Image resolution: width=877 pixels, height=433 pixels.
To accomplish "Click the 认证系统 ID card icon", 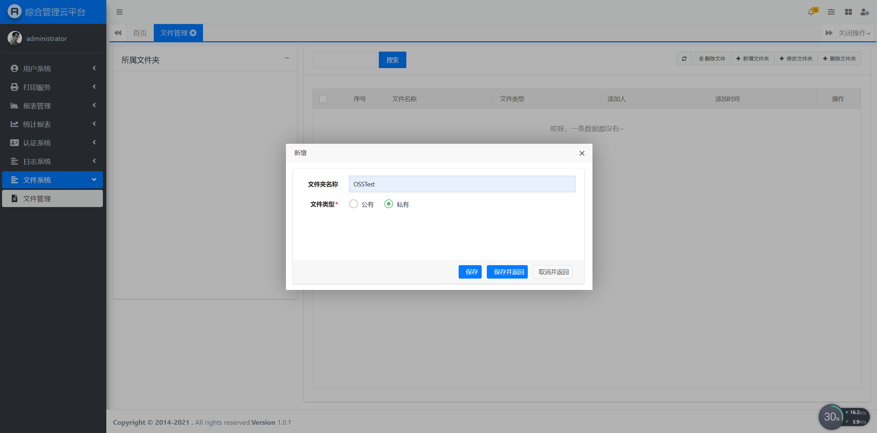I will (x=14, y=143).
